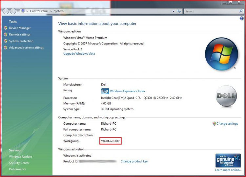246x177 pixels.
Task: Minimize the System window
Action: point(224,2)
